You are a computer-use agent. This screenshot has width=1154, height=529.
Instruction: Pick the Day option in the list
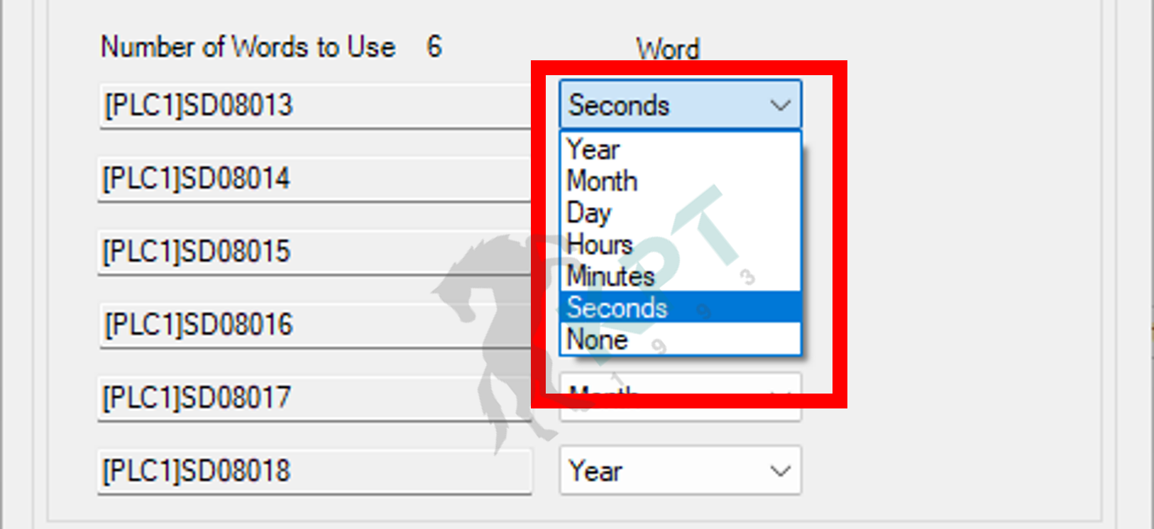point(680,213)
